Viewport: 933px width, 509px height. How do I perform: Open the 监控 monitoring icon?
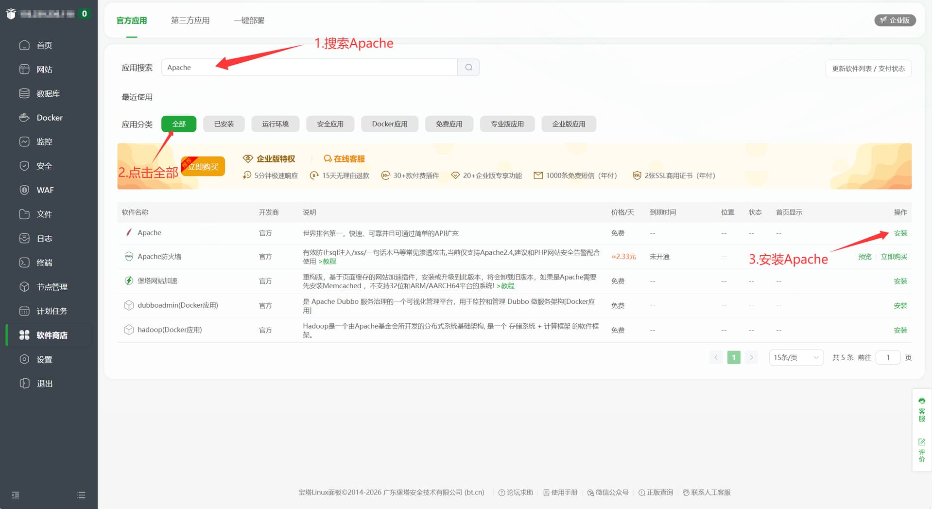pos(24,141)
